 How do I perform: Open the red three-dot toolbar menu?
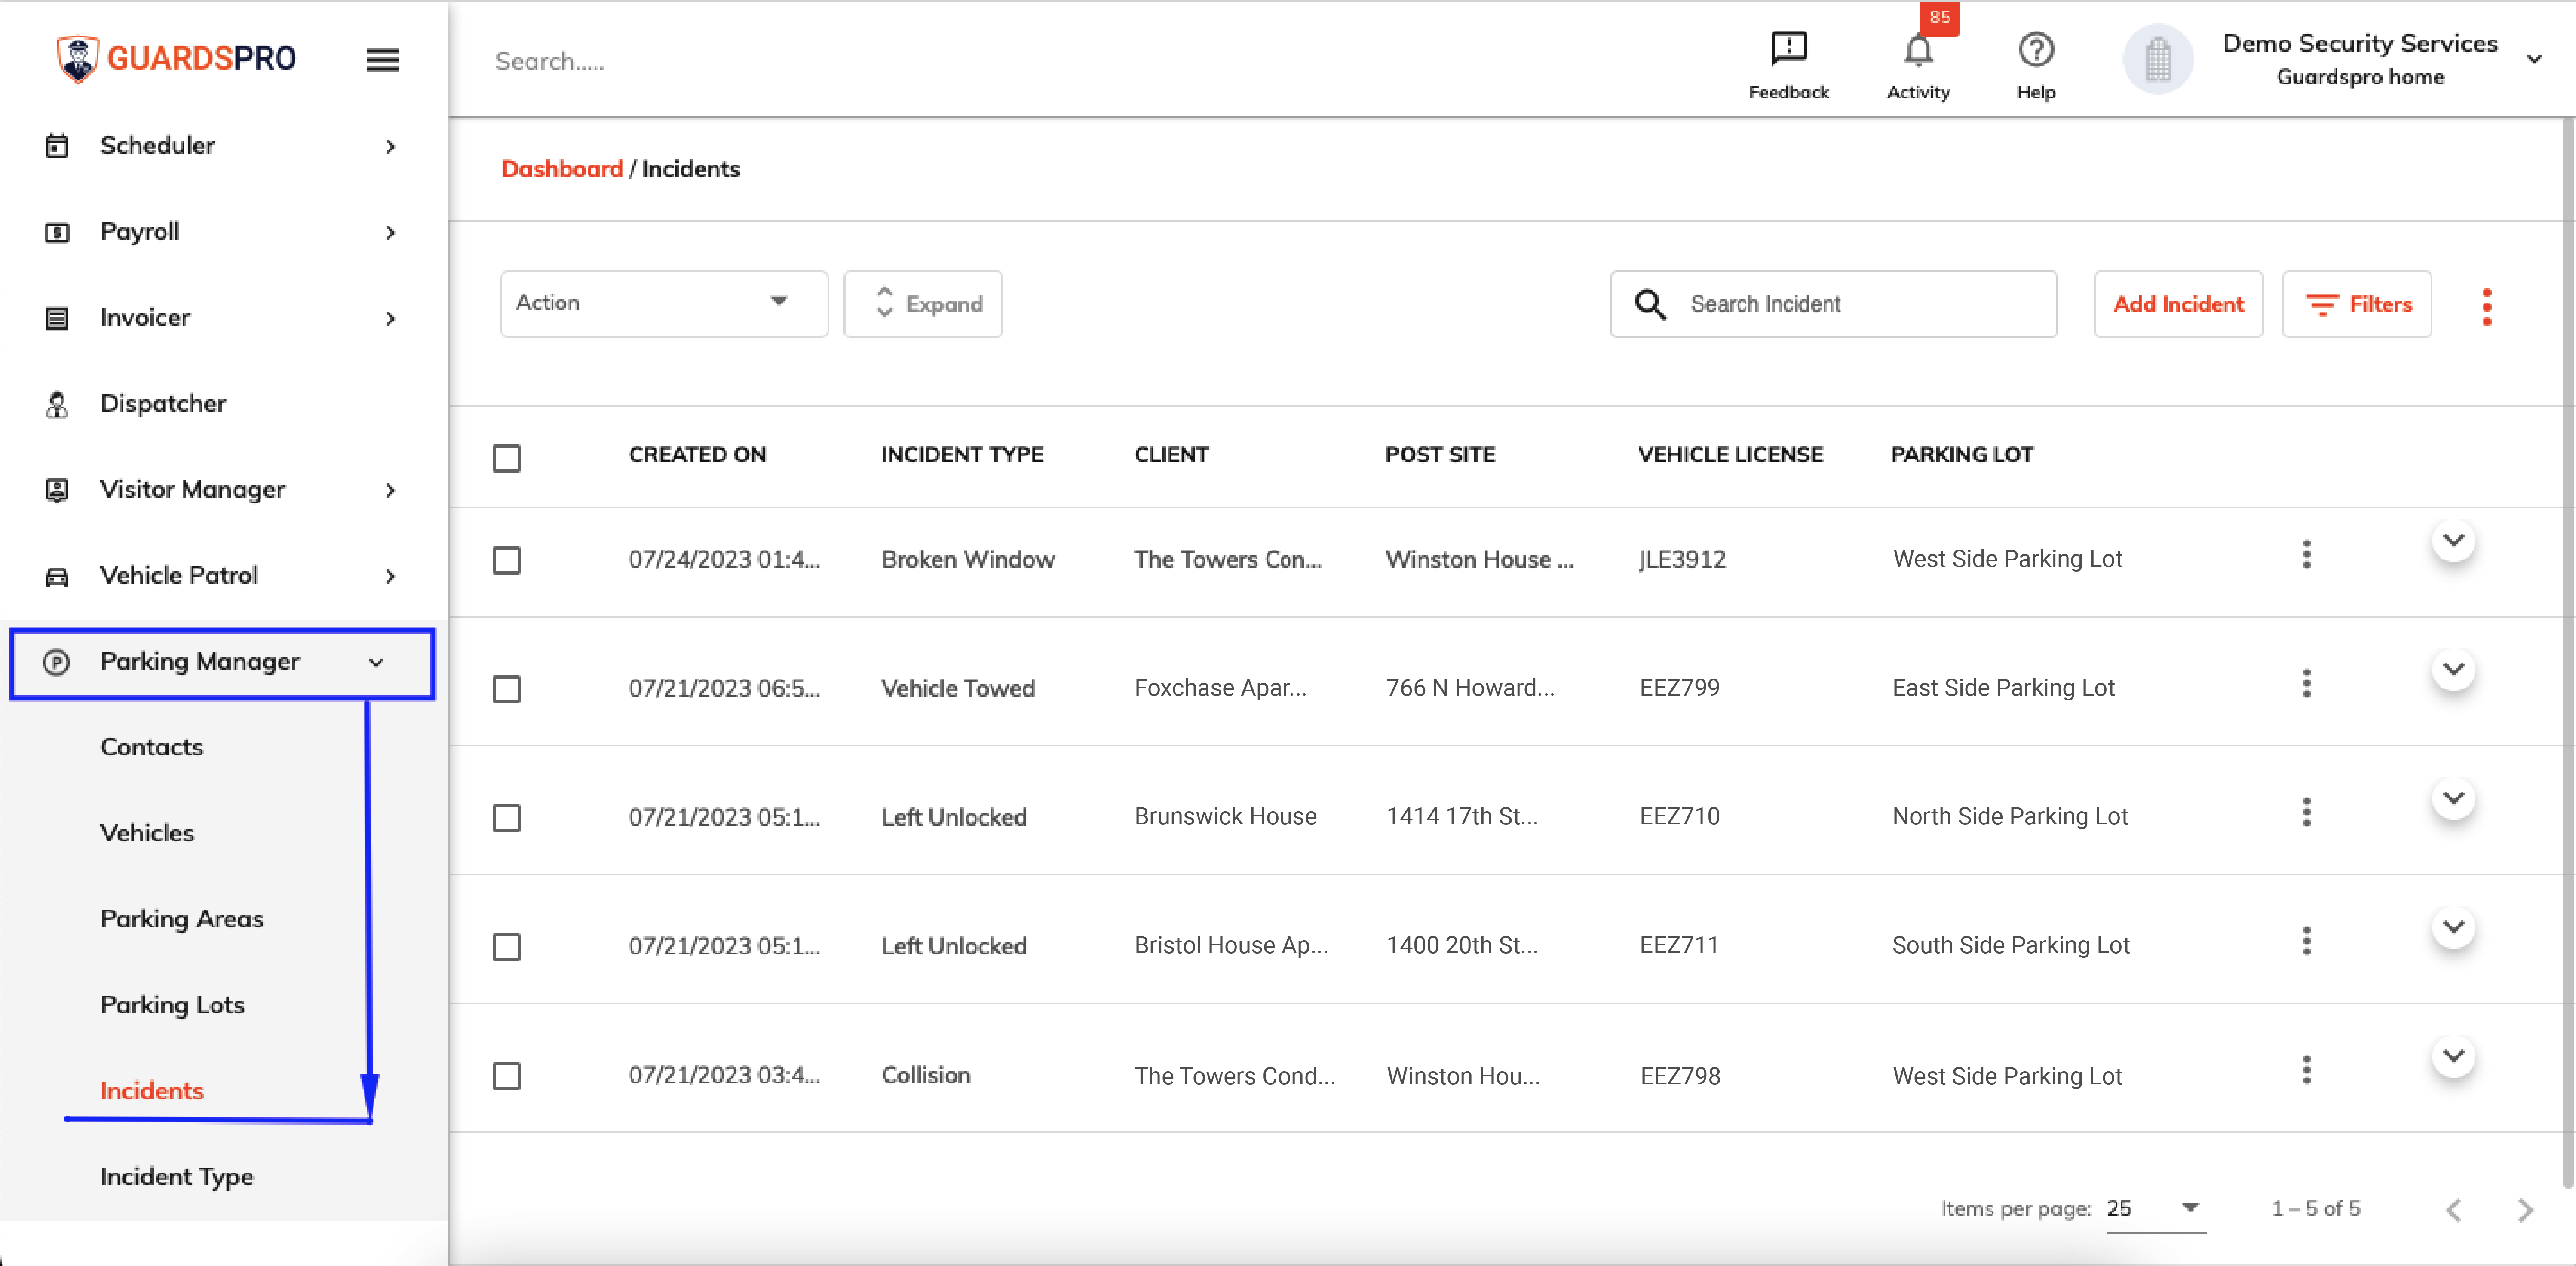2486,306
